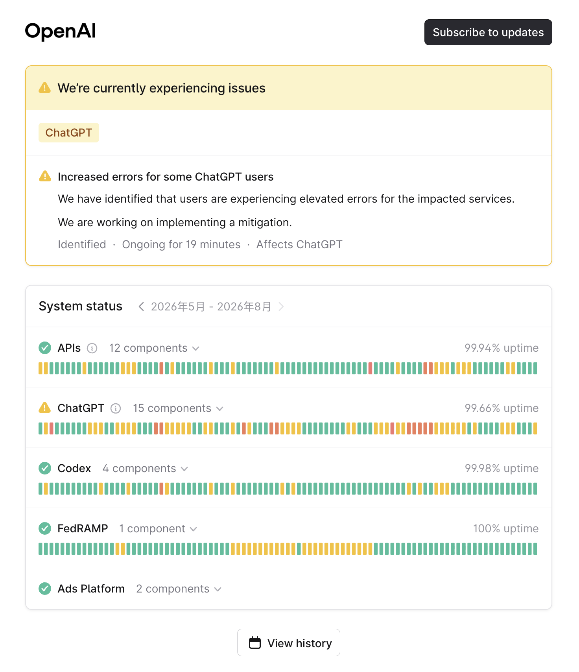Click the first red bar in APIs uptime timeline
Viewport: 579px width, 672px height.
click(161, 368)
